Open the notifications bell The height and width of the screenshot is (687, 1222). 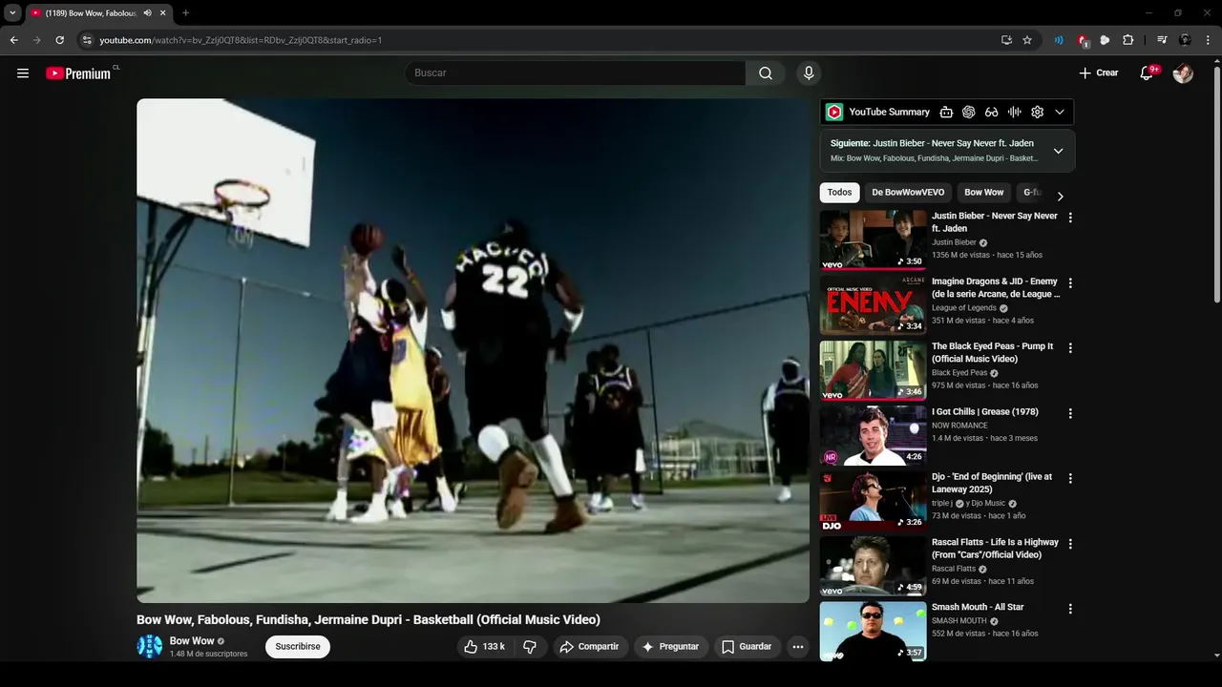1148,73
